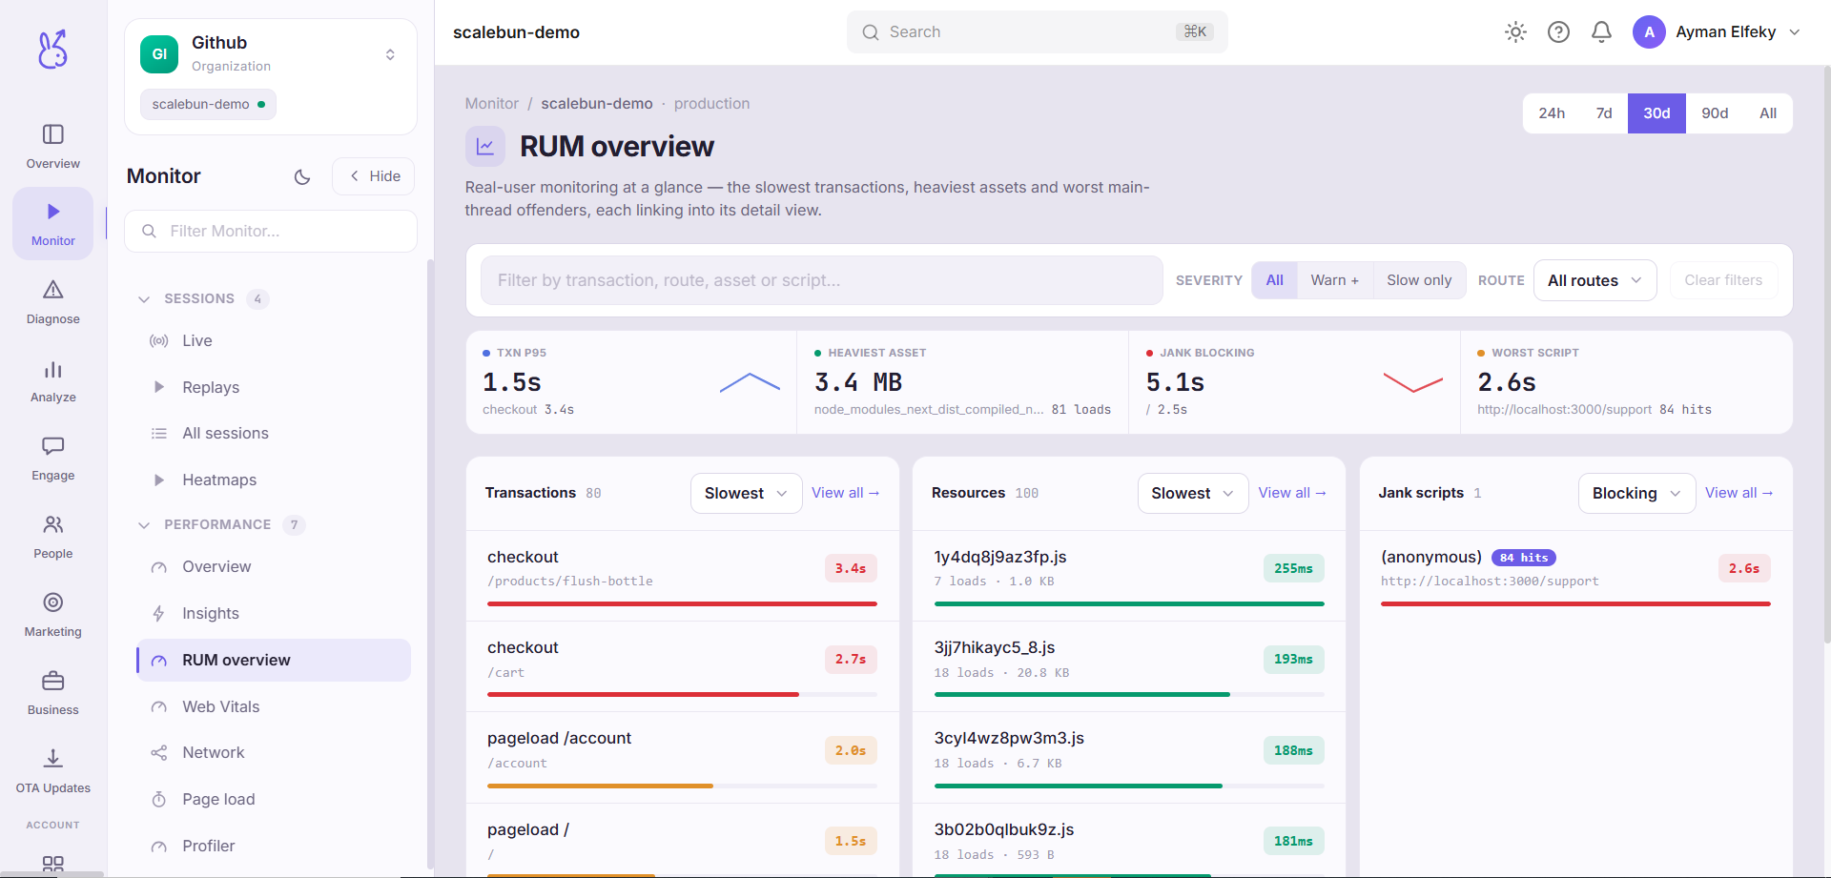Open the People section icon
This screenshot has height=878, width=1831.
53,536
